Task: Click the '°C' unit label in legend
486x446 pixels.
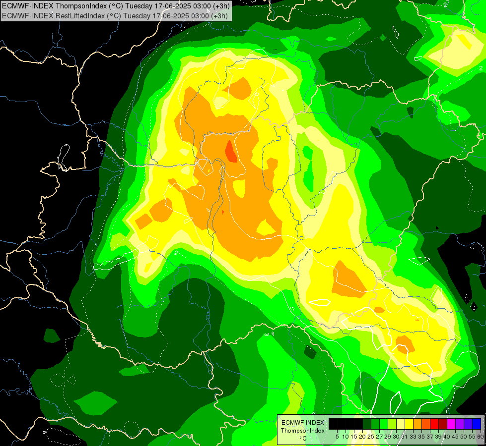Action: (303, 438)
